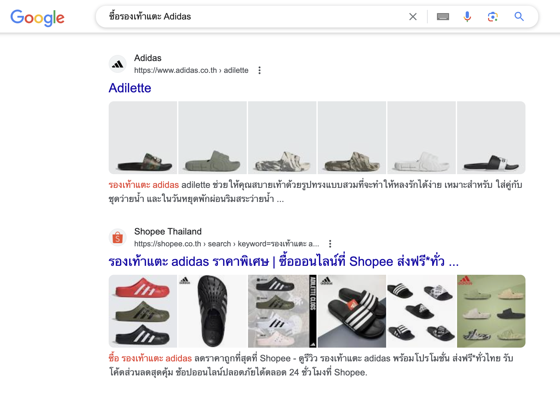Open the single black clog thumbnail
This screenshot has width=560, height=393.
point(213,311)
